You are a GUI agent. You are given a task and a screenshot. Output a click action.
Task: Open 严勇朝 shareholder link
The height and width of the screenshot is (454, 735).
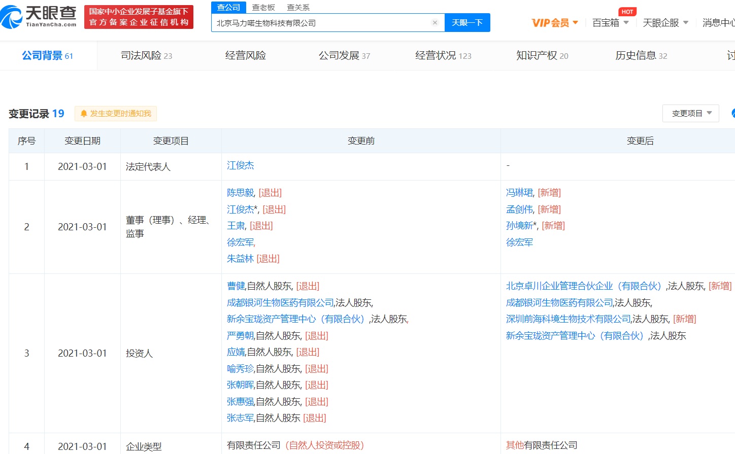tap(241, 336)
